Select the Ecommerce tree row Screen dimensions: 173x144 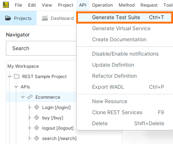[x=41, y=97]
